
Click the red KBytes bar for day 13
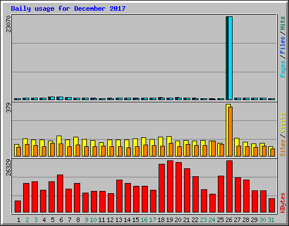pos(119,196)
